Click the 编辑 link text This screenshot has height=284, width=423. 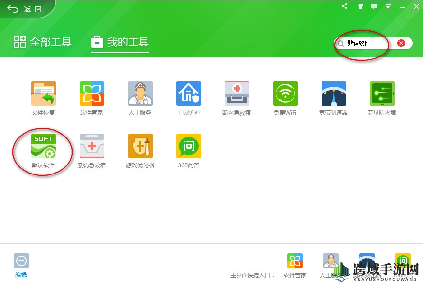pyautogui.click(x=21, y=275)
